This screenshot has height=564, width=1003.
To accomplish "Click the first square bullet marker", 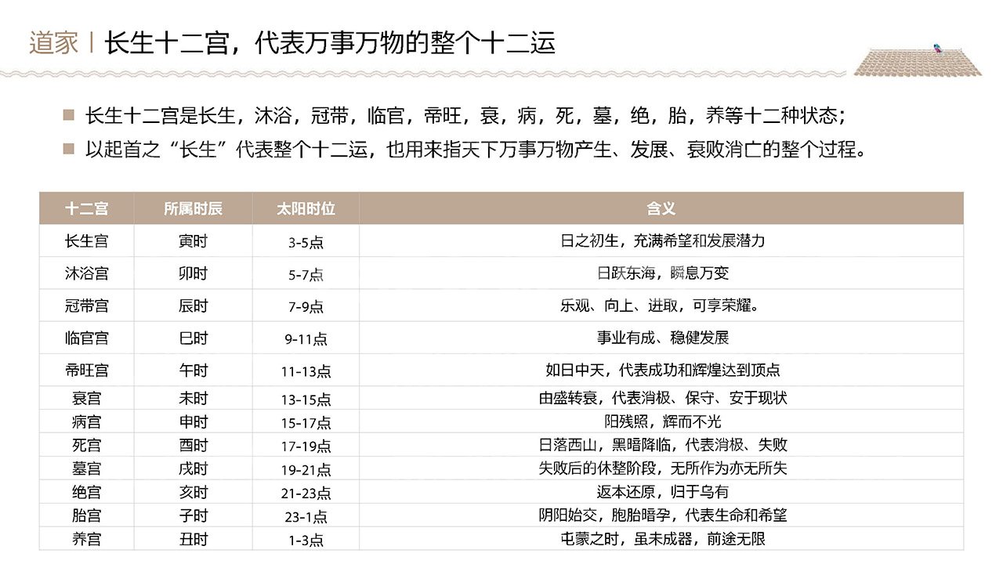I will (69, 116).
